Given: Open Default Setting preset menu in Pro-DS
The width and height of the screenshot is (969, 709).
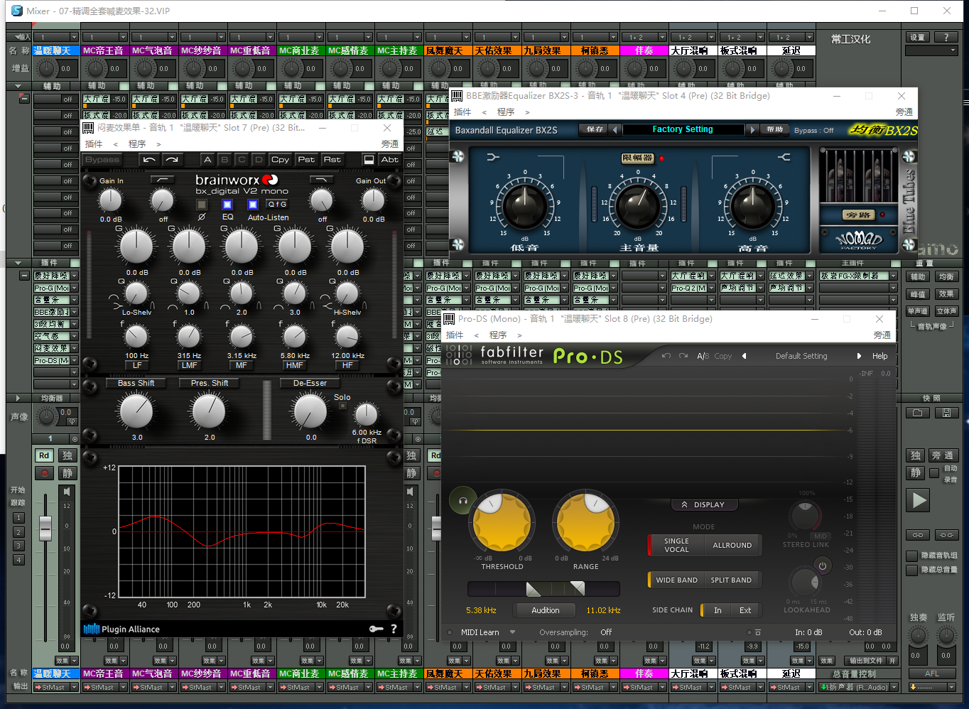Looking at the screenshot, I should click(x=801, y=356).
